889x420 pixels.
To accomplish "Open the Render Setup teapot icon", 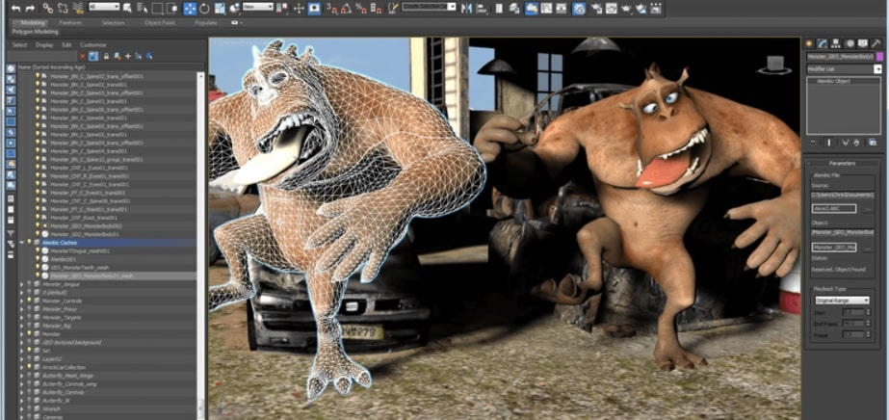I will pyautogui.click(x=596, y=8).
